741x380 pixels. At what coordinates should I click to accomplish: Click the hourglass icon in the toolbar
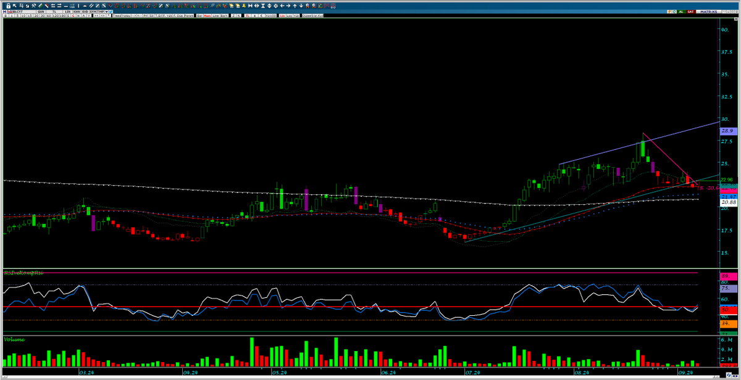pos(262,6)
